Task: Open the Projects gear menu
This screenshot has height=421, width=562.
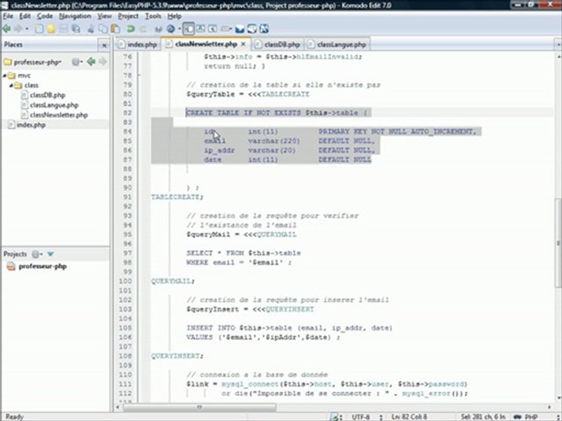Action: click(37, 254)
